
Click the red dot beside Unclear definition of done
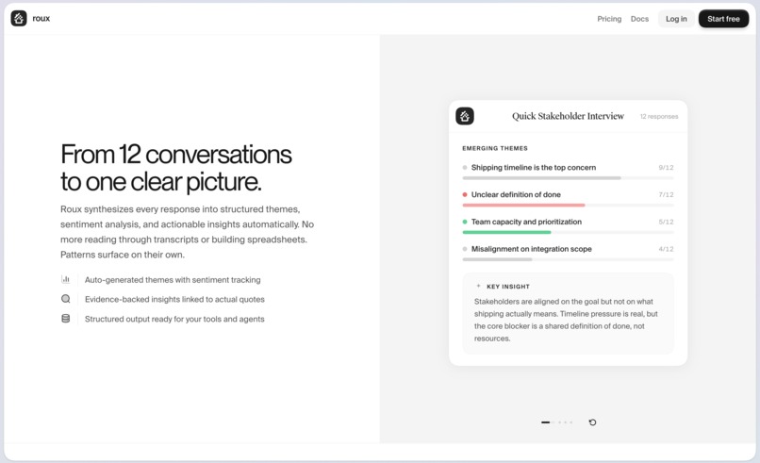(465, 194)
